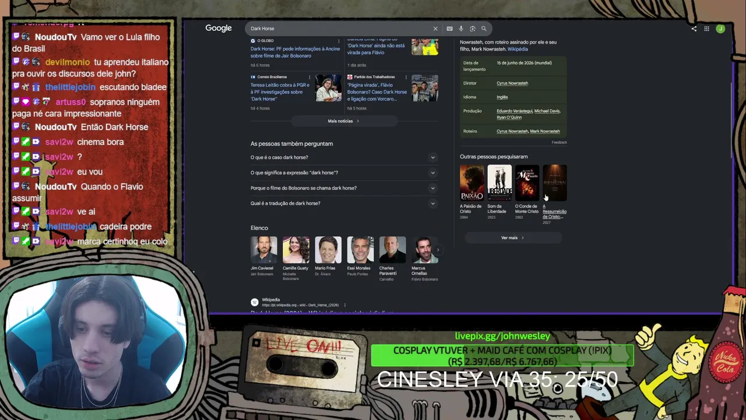Screen dimensions: 746x420
Task: Open "A Paixão de Cristo" movie poster
Action: click(472, 183)
